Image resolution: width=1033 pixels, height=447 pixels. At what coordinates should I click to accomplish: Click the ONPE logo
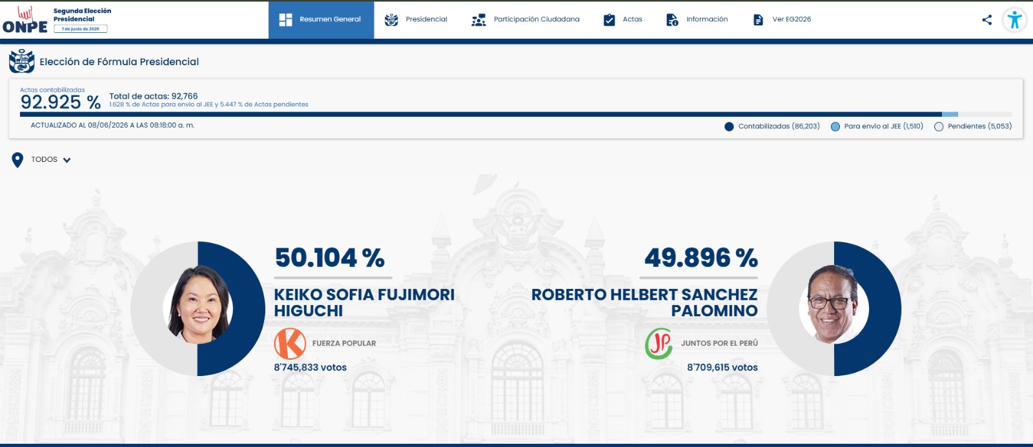[25, 20]
